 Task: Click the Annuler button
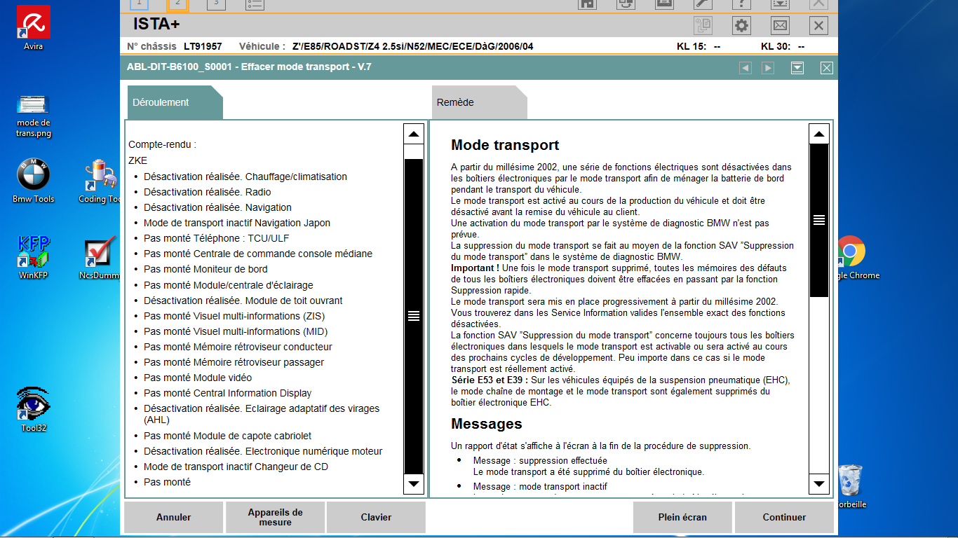174,517
